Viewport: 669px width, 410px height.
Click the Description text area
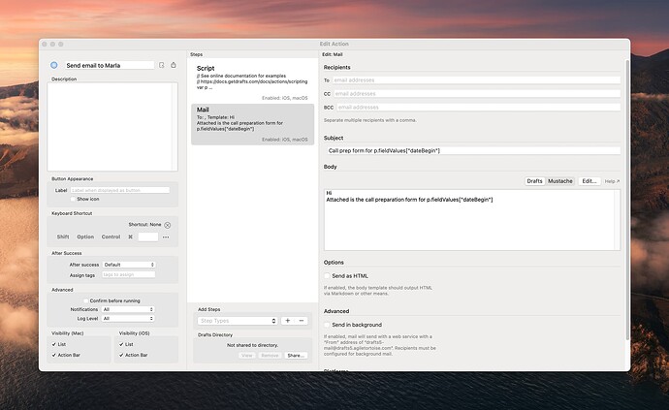point(112,127)
